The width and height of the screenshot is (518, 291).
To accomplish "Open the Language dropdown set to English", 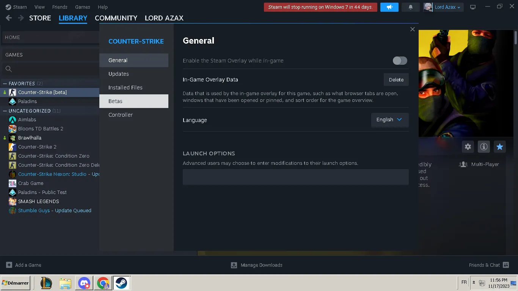I will [390, 120].
